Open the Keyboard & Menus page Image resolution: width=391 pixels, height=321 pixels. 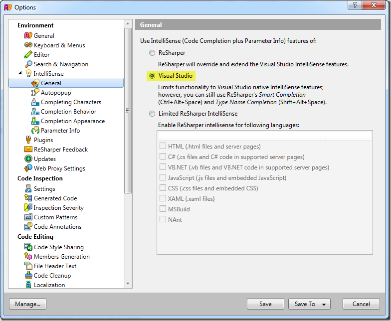(59, 45)
